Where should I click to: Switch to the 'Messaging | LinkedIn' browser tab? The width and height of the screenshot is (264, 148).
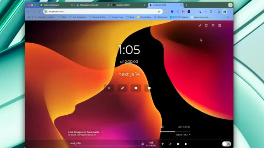(92, 5)
